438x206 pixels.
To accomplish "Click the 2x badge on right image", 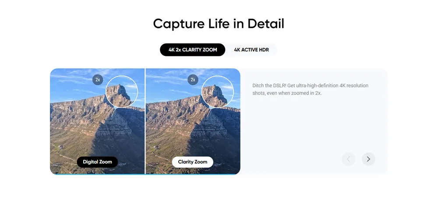I will point(193,79).
